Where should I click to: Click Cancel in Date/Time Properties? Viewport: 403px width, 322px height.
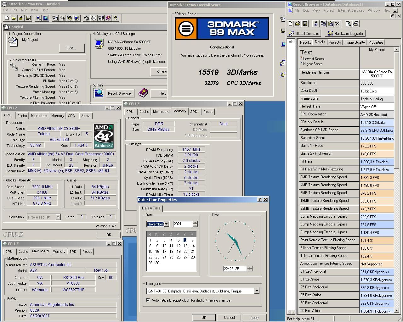(x=229, y=317)
